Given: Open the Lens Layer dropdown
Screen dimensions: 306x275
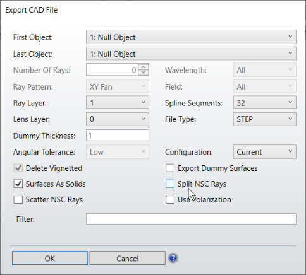Looking at the screenshot, I should [x=118, y=119].
